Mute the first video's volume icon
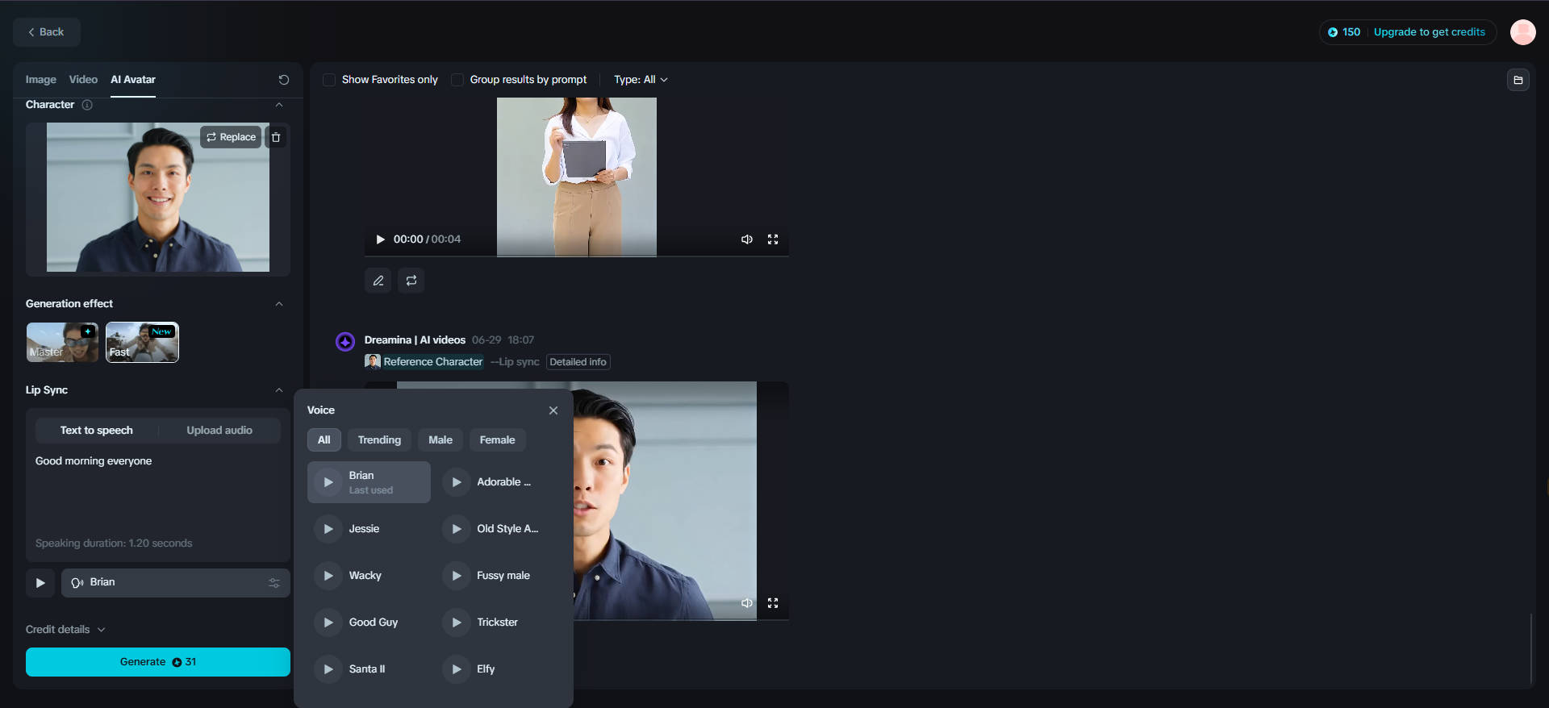 747,239
